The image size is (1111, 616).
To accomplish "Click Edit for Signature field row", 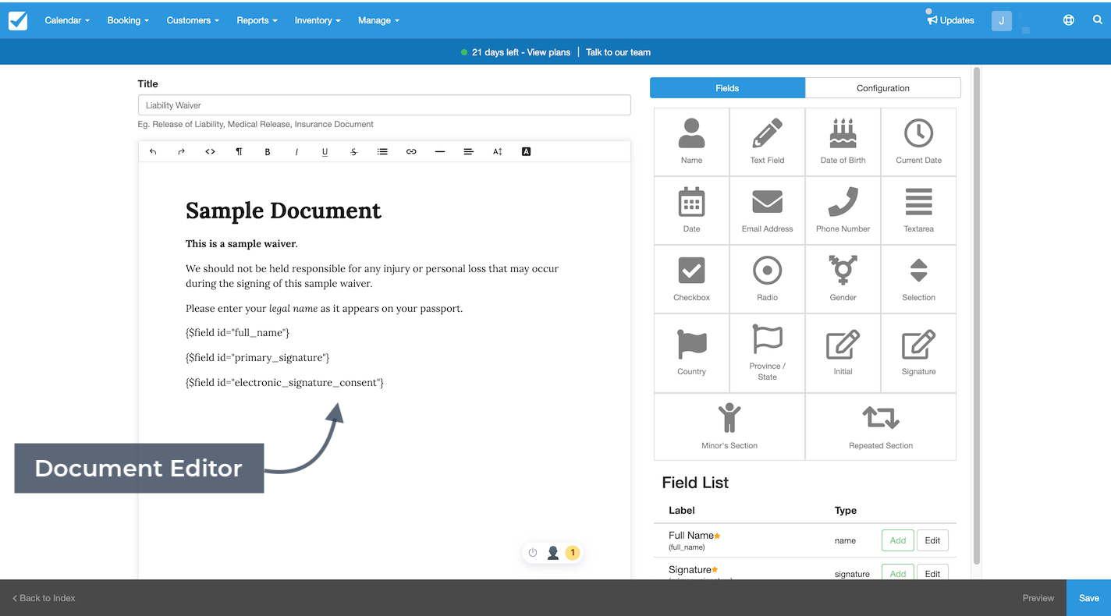I will pyautogui.click(x=932, y=572).
